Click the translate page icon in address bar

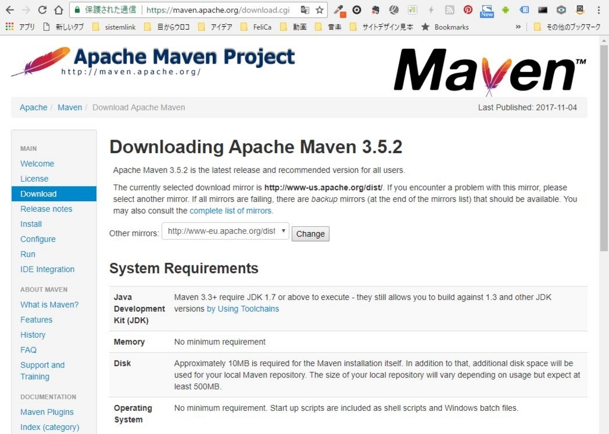(305, 10)
